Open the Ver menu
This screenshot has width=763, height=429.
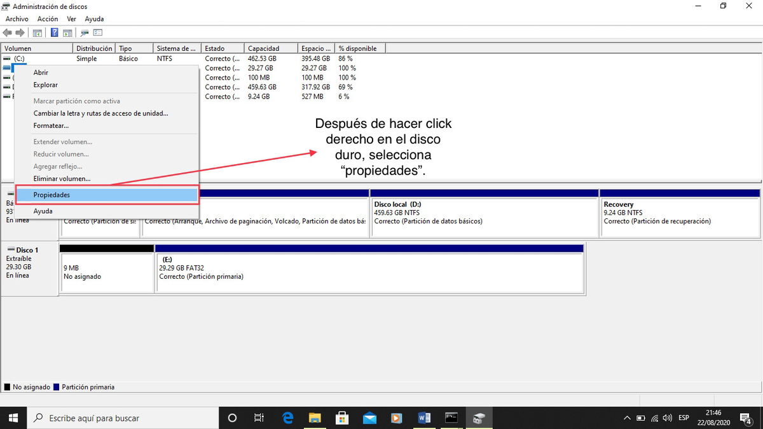[72, 19]
